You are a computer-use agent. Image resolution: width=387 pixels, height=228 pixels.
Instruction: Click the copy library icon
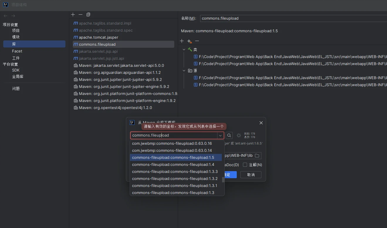click(88, 15)
